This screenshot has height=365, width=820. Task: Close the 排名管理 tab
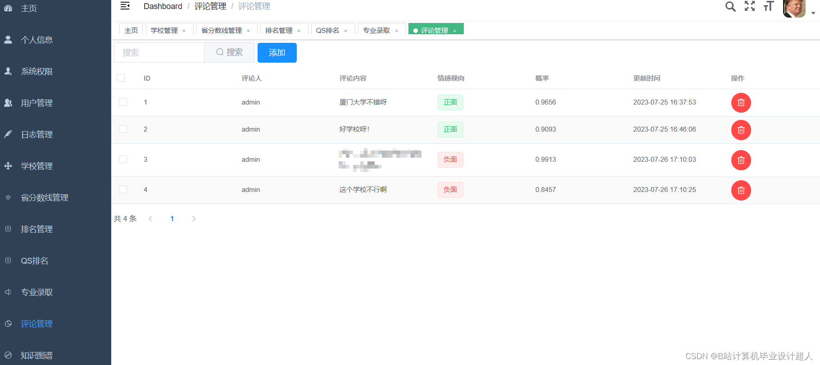click(x=299, y=31)
